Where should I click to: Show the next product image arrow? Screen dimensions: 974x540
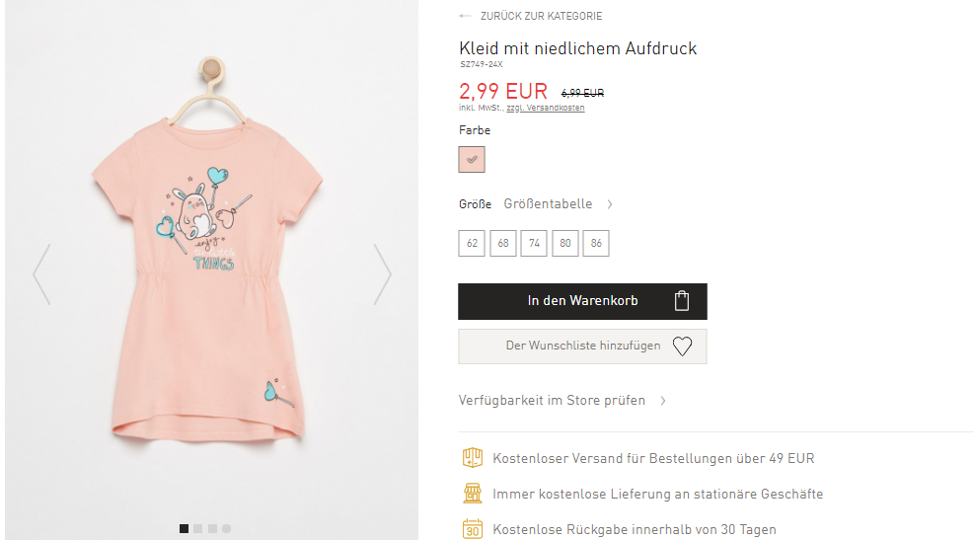point(382,274)
